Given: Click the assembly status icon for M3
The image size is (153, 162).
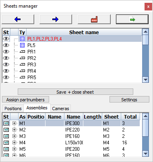Looking at the screenshot, I should (x=6, y=136).
